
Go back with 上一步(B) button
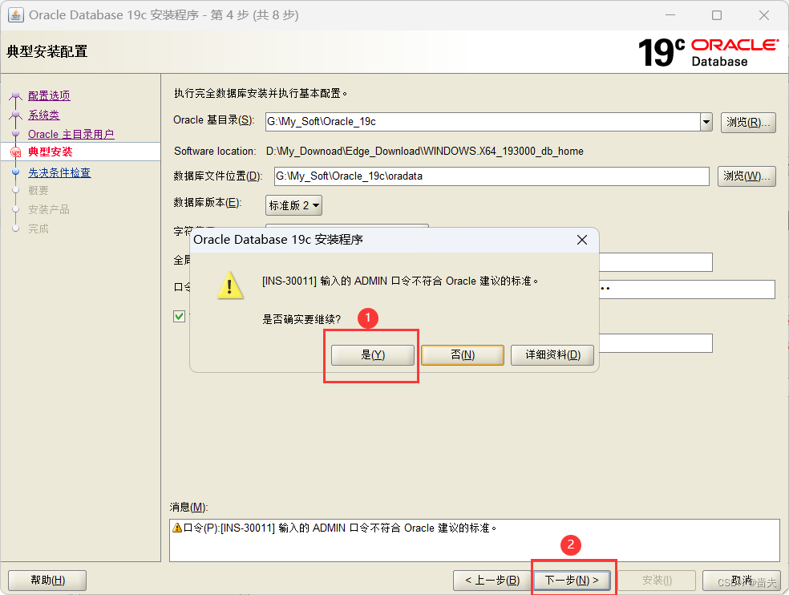492,581
